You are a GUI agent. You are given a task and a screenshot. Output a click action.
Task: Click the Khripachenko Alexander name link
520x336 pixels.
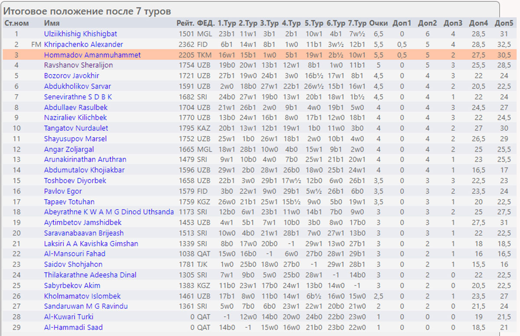83,44
